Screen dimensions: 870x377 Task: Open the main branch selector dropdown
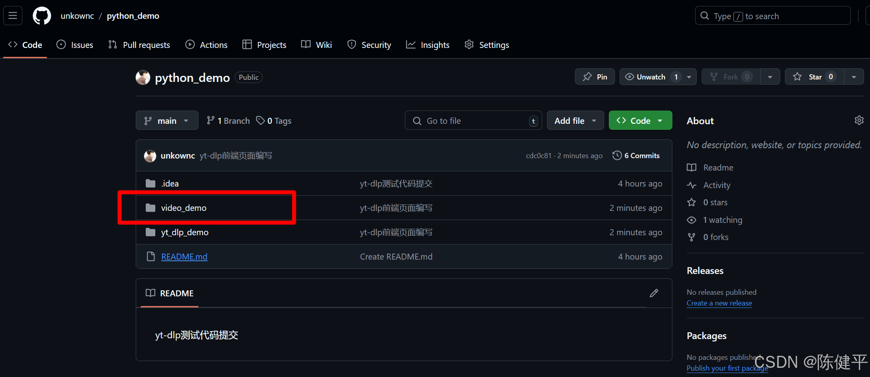167,121
